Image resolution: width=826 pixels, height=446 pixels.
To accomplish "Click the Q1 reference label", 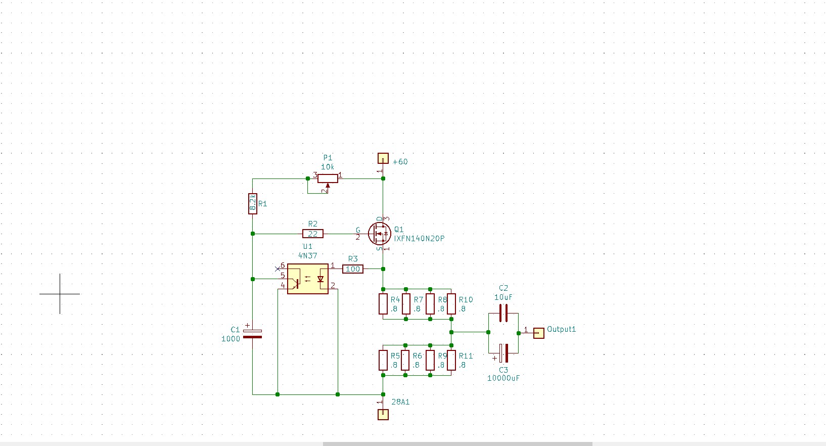I will click(x=399, y=230).
